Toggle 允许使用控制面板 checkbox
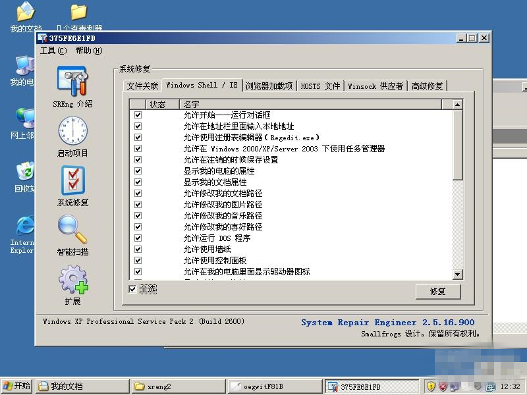The image size is (527, 395). (x=138, y=260)
